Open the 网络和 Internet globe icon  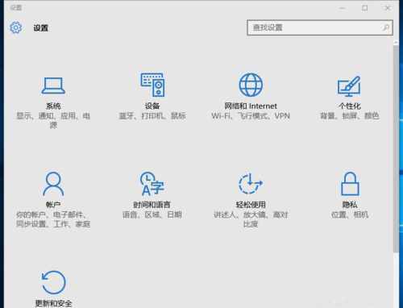[251, 85]
